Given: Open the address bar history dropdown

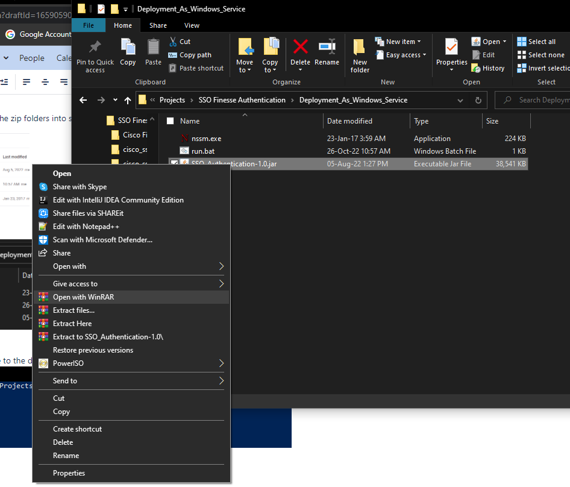Looking at the screenshot, I should point(461,100).
